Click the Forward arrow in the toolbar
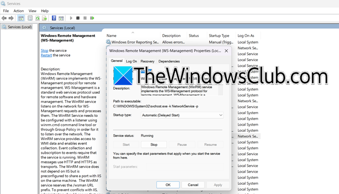 click(11, 18)
